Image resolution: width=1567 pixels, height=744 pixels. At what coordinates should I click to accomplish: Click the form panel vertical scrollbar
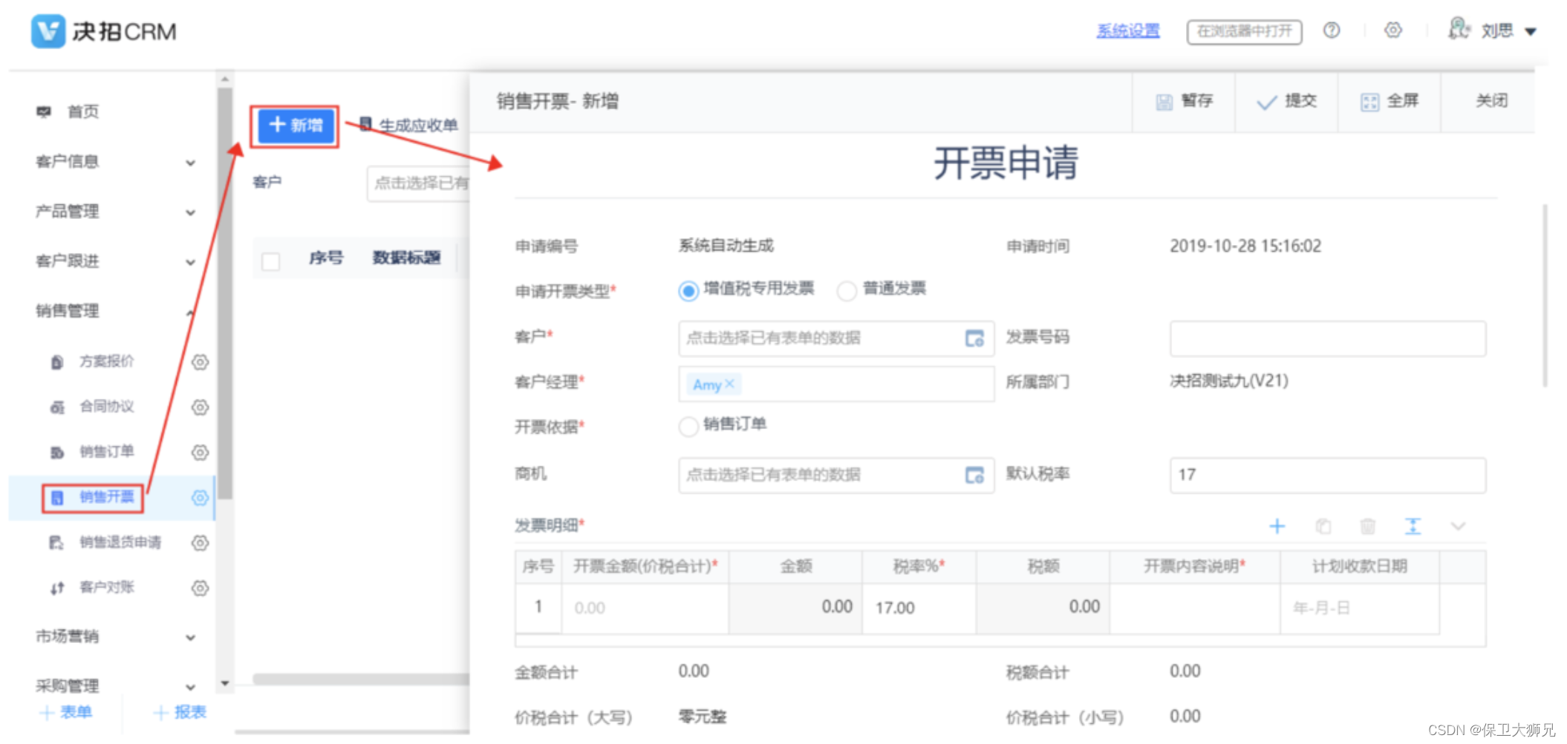click(x=1545, y=296)
